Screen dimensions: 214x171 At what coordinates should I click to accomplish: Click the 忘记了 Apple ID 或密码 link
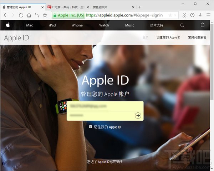tap(105, 162)
